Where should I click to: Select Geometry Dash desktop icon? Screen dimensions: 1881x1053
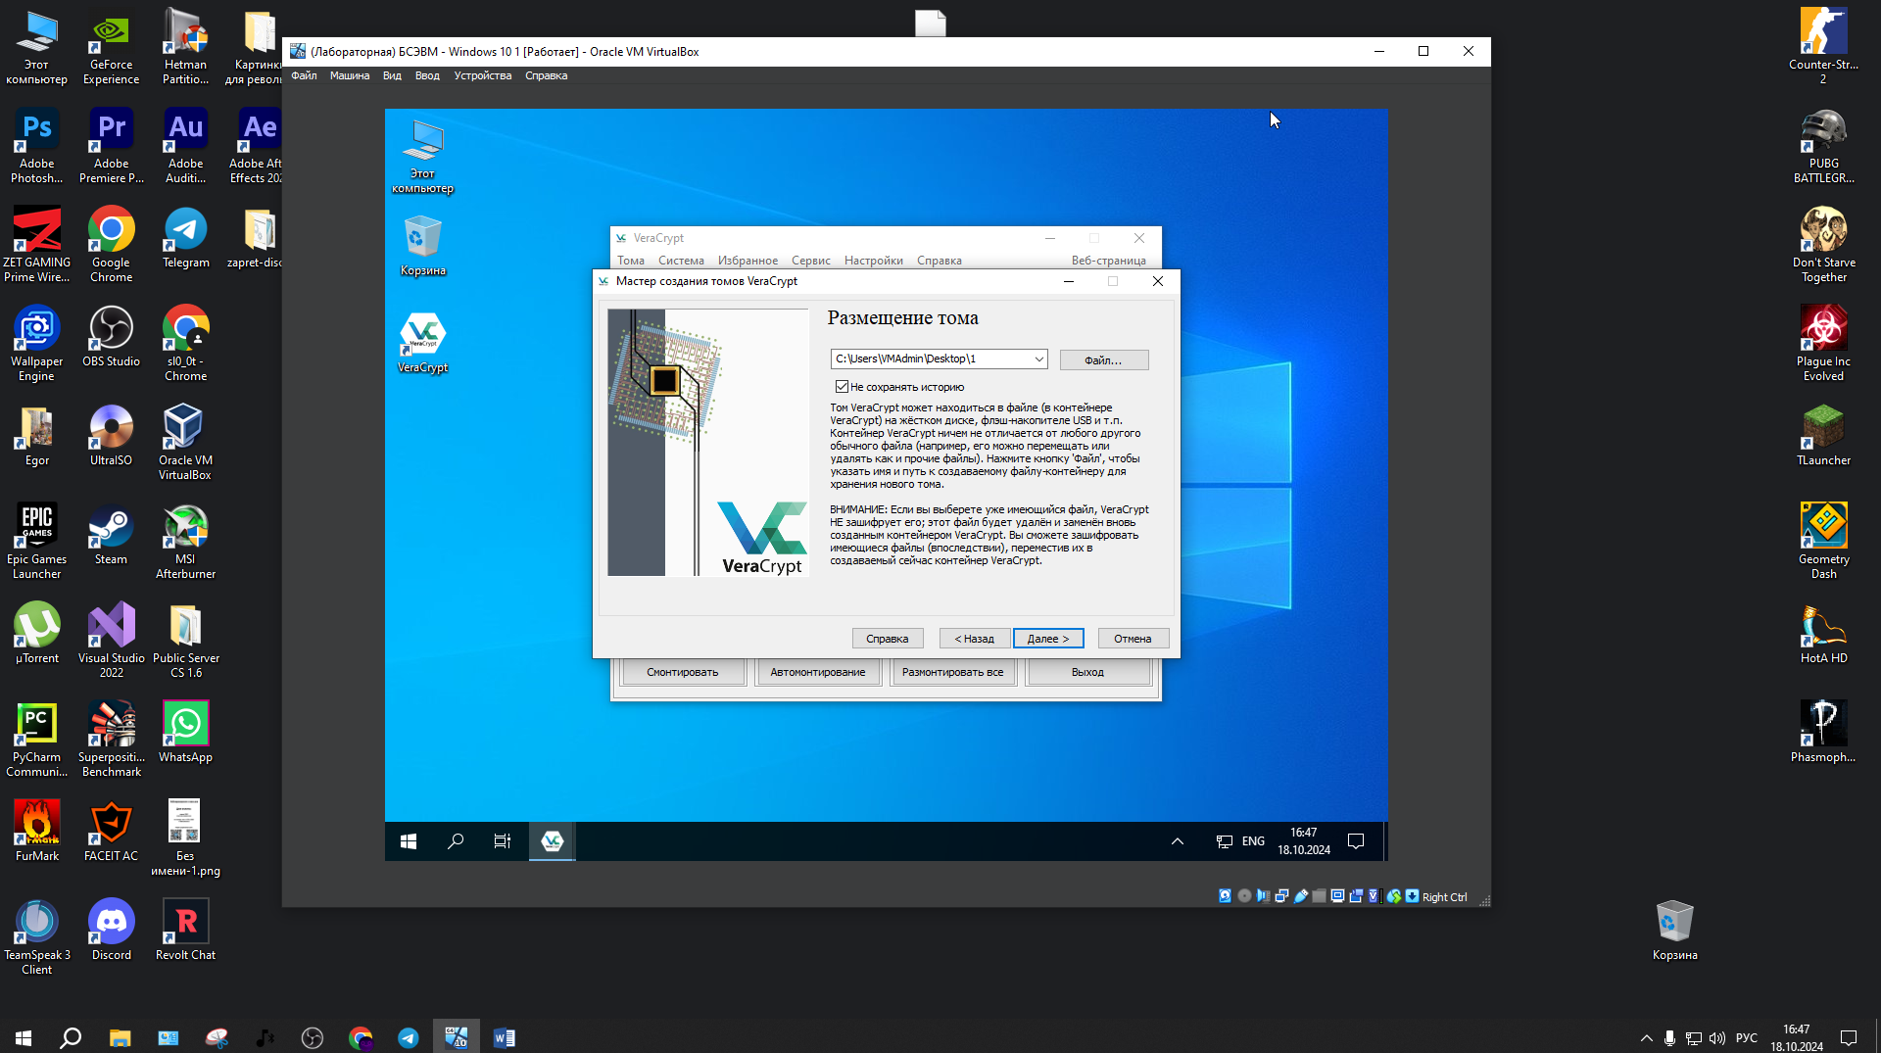(1823, 542)
